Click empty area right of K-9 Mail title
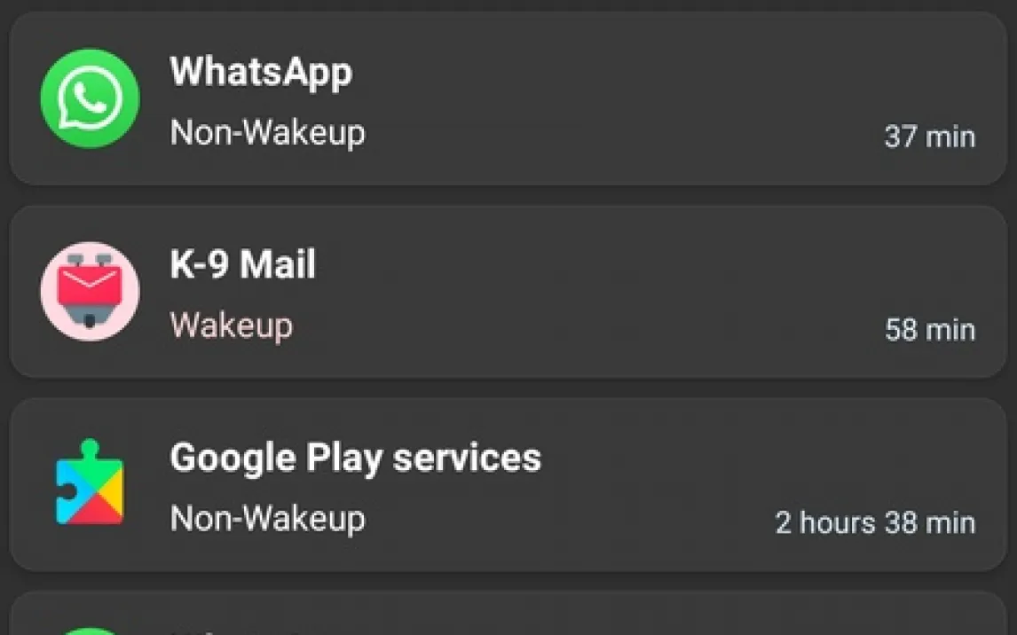The height and width of the screenshot is (635, 1017). [649, 264]
